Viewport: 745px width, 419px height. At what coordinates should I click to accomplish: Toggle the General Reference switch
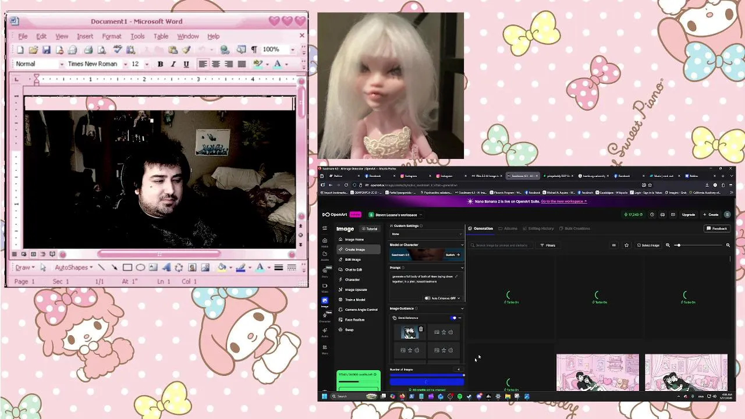[x=454, y=318]
